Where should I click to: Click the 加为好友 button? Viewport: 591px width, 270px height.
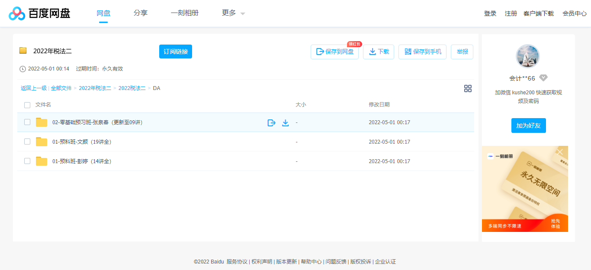(x=528, y=125)
